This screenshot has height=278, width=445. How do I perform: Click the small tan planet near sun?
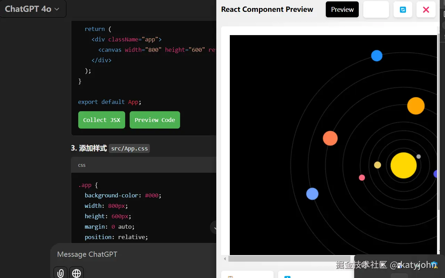(x=378, y=165)
